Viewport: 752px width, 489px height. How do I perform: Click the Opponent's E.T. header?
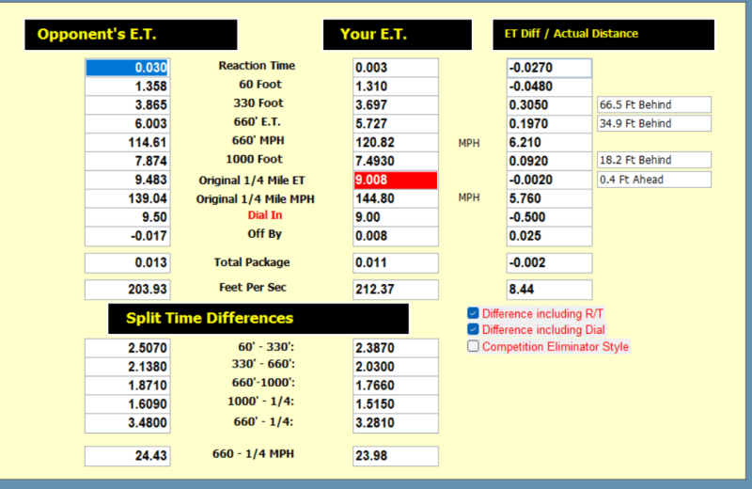coord(131,35)
